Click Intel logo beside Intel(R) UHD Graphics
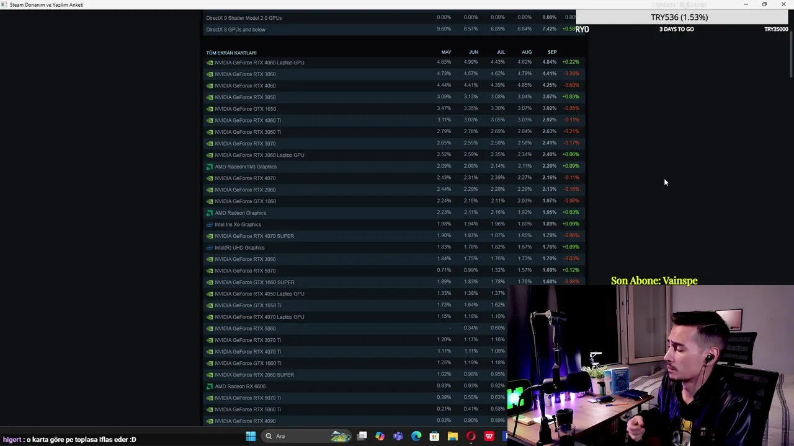Screen dimensions: 794x446 [x=210, y=248]
